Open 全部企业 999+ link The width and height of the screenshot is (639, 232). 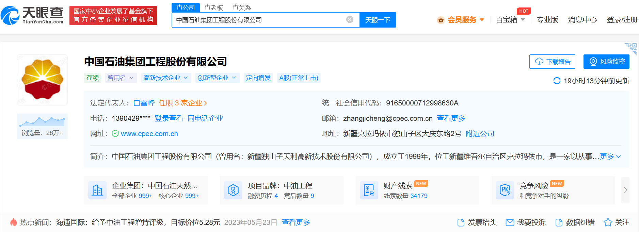[132, 196]
